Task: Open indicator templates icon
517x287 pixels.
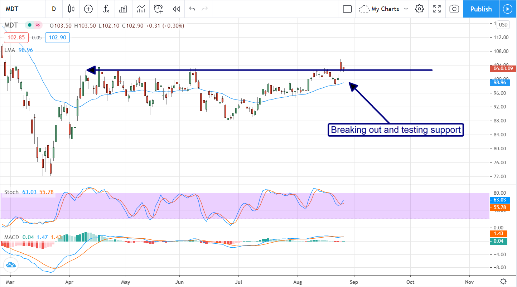Action: (141, 9)
